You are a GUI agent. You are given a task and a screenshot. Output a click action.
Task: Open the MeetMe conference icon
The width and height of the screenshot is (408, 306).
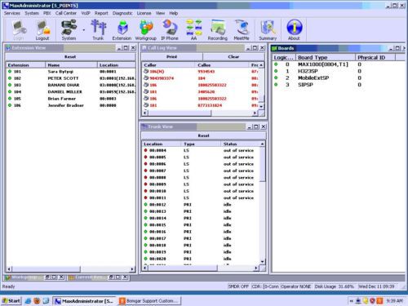[242, 30]
